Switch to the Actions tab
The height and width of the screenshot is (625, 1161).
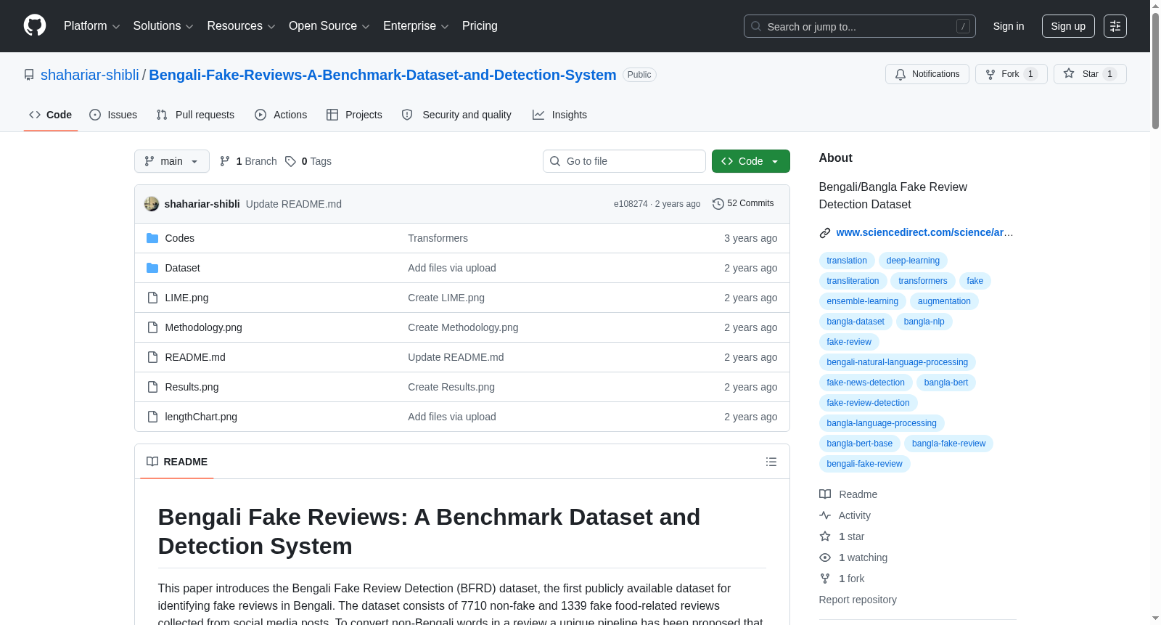click(281, 115)
